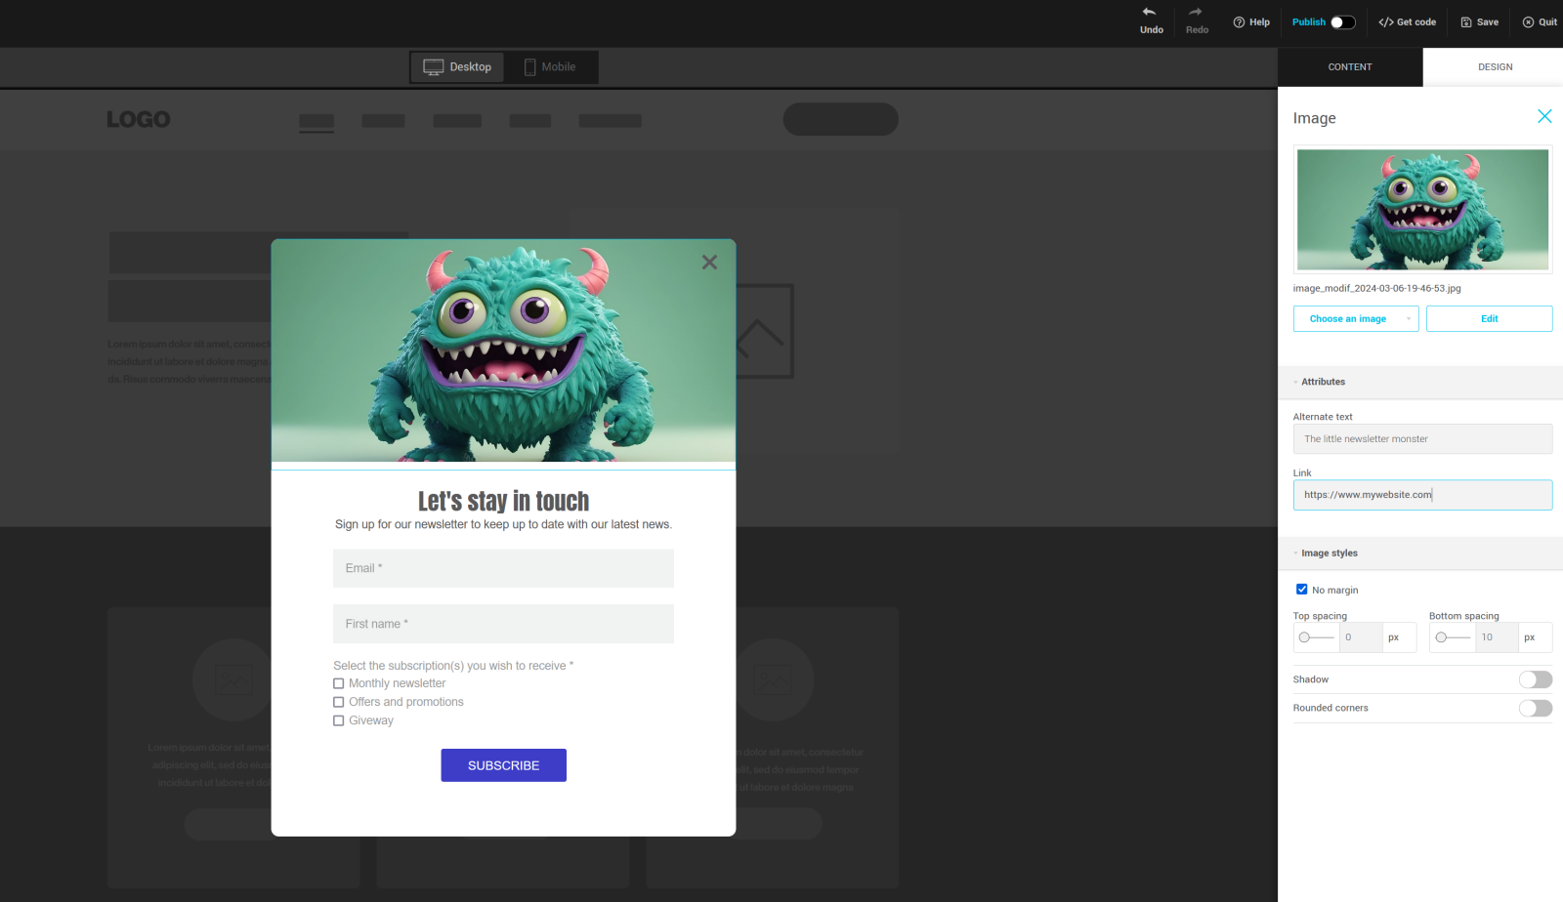Enable the Shadow toggle

(1535, 679)
